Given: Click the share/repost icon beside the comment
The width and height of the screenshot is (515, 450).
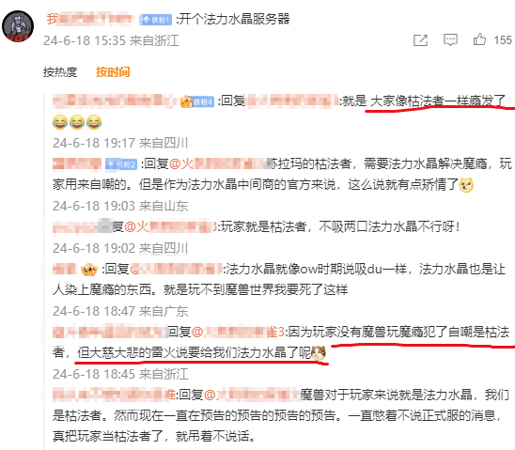Looking at the screenshot, I should point(420,40).
